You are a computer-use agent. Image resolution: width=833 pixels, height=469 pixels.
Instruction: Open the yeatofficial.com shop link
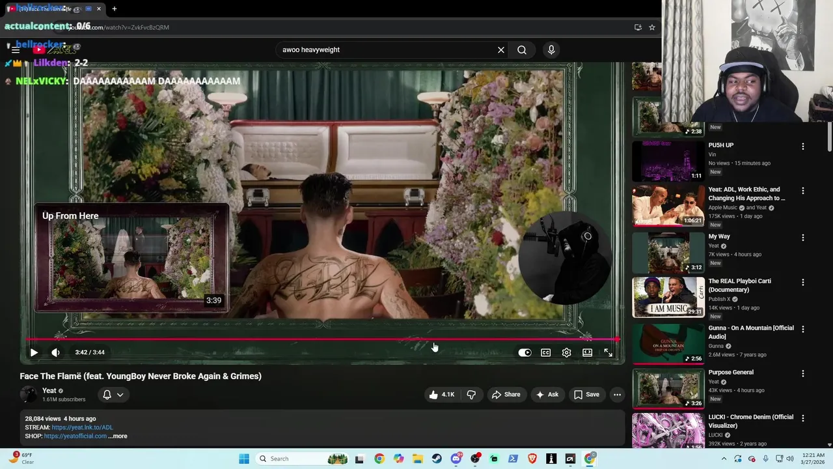pos(75,436)
